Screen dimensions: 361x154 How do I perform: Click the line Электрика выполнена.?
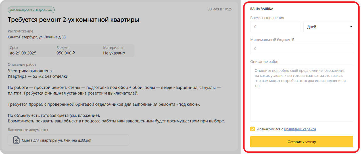pyautogui.click(x=30, y=70)
